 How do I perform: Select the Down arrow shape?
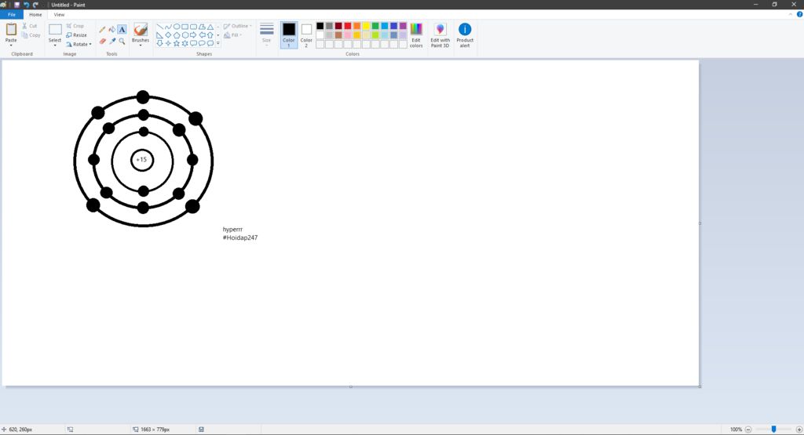point(159,44)
